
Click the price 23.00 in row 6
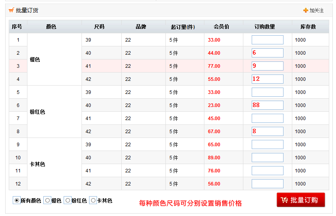214,105
